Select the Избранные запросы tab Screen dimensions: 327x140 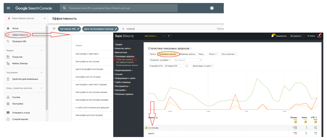[187, 54]
